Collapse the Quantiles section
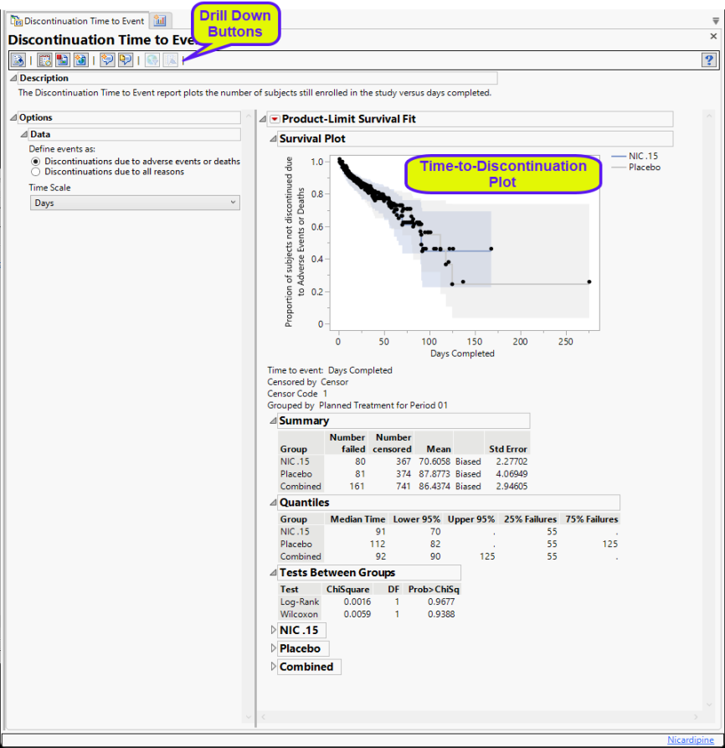Screen dimensions: 725x748 click(x=273, y=503)
